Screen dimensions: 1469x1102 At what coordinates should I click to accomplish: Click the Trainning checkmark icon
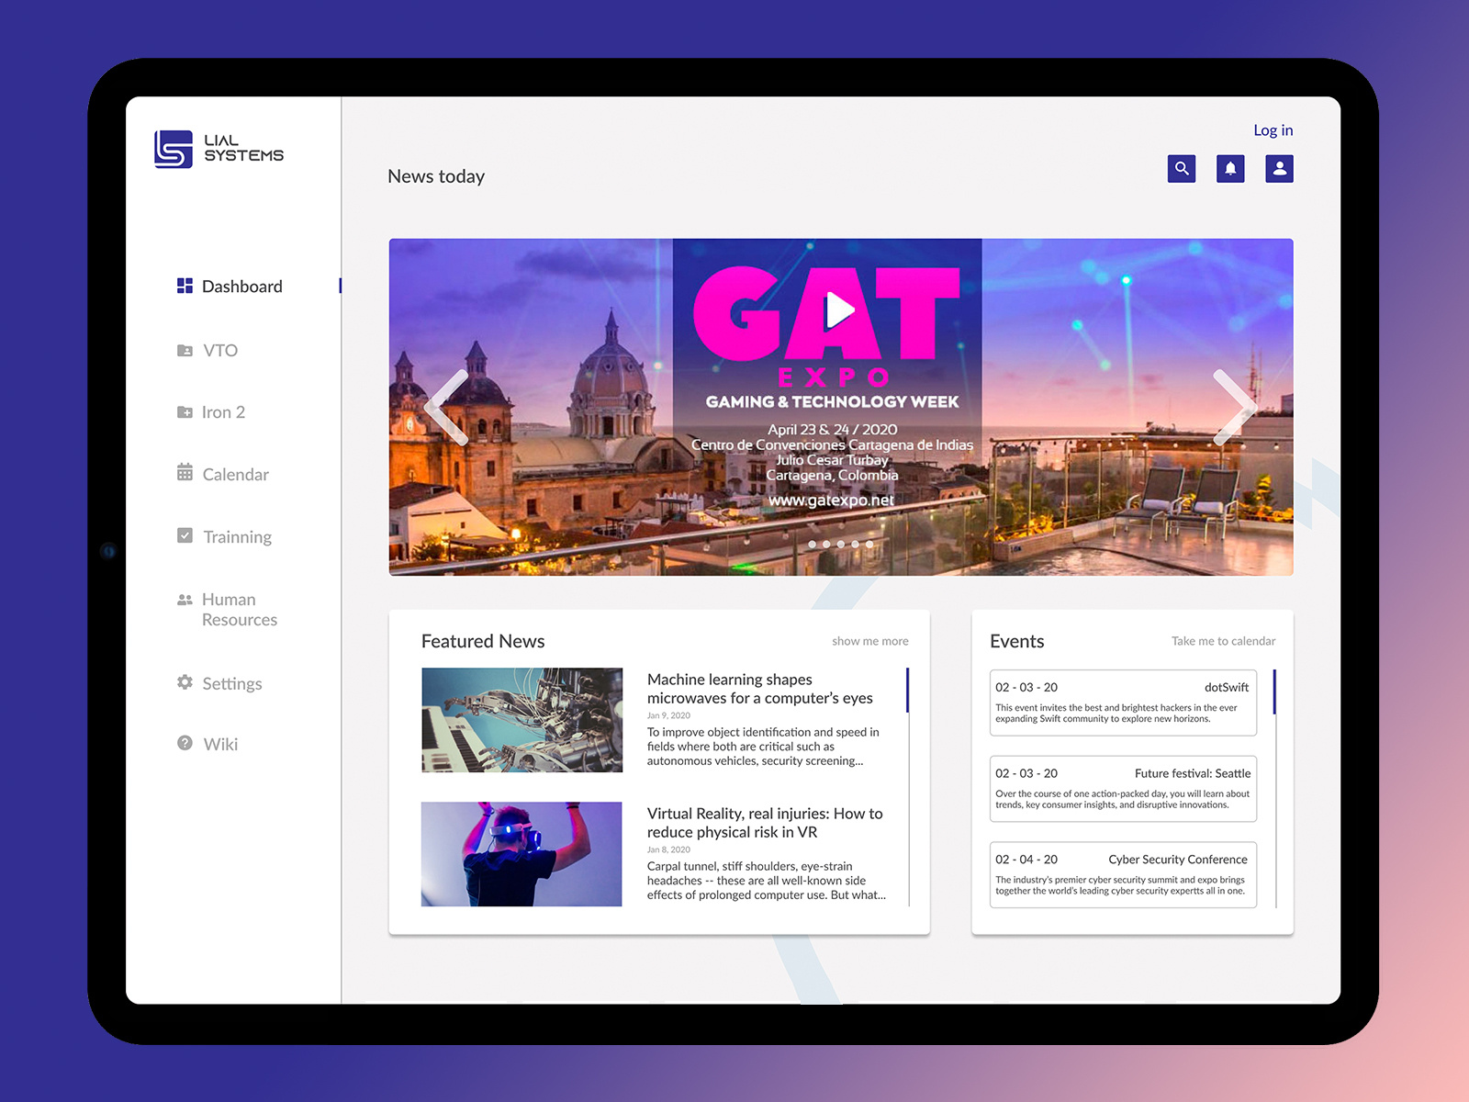pos(184,536)
